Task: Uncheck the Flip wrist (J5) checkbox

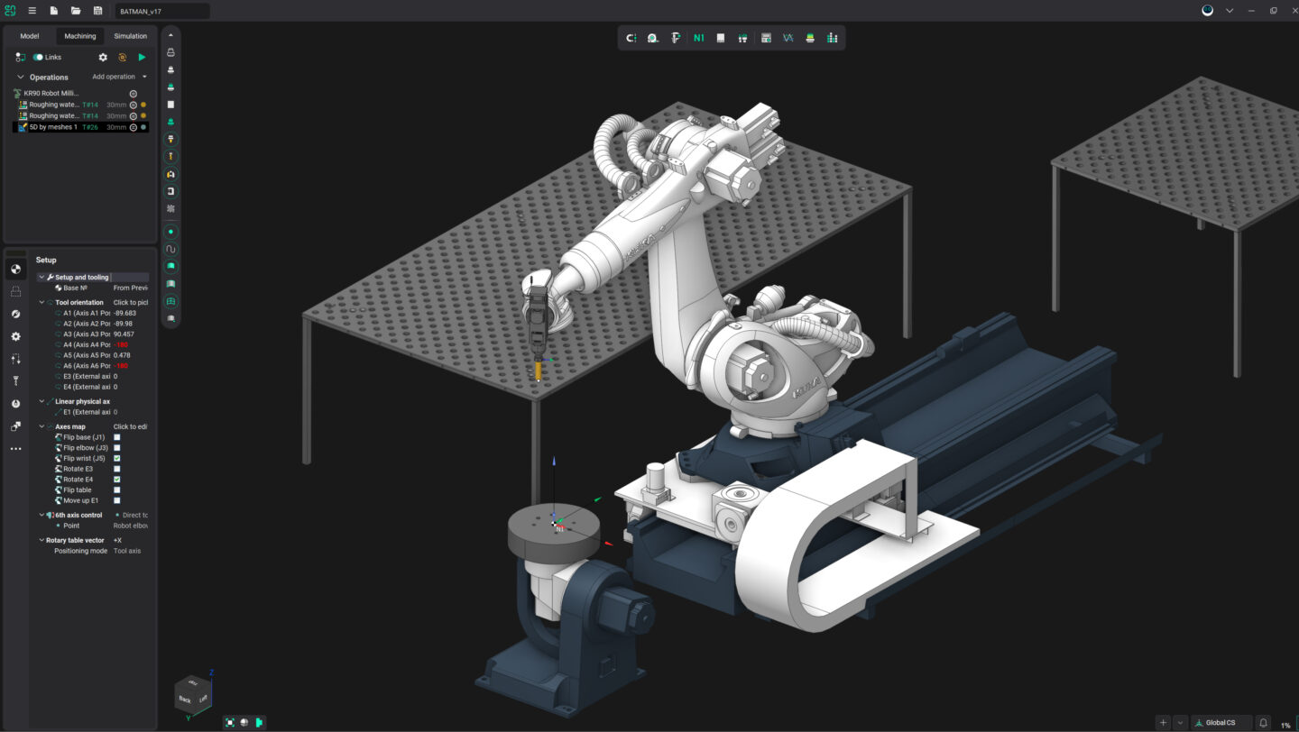Action: pos(116,457)
